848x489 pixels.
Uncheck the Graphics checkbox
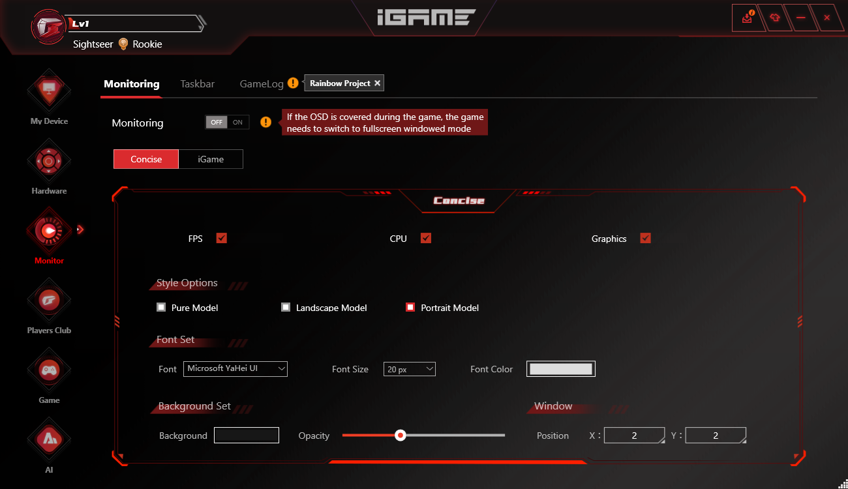pos(645,238)
